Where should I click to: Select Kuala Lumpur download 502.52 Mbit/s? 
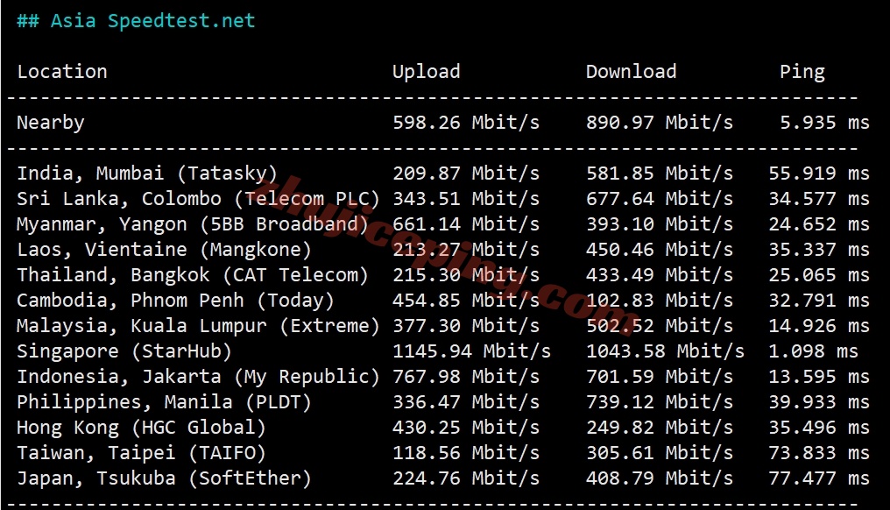(x=660, y=326)
